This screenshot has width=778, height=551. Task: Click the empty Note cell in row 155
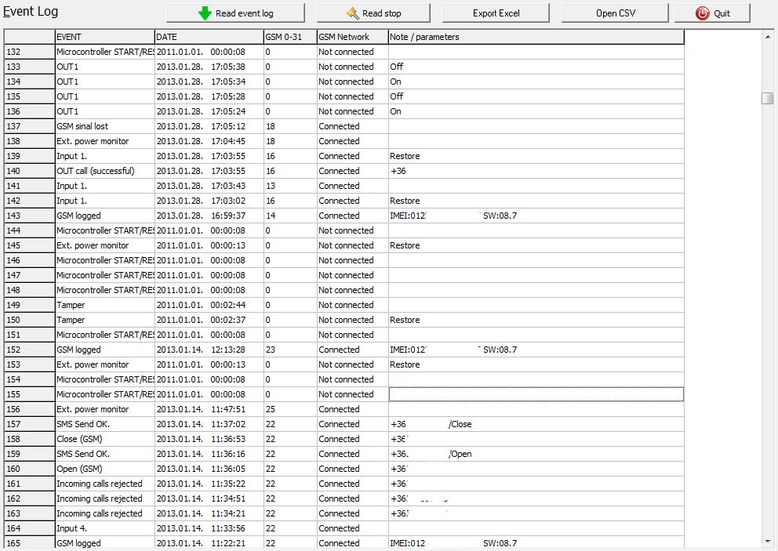pos(536,394)
